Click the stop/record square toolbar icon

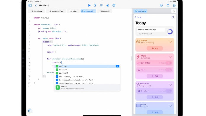coord(95,5)
